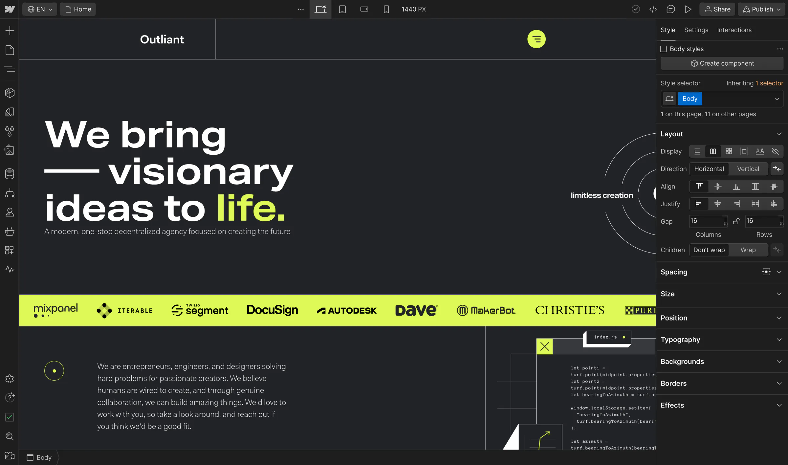Switch to the Interactions tab
788x465 pixels.
(x=734, y=30)
